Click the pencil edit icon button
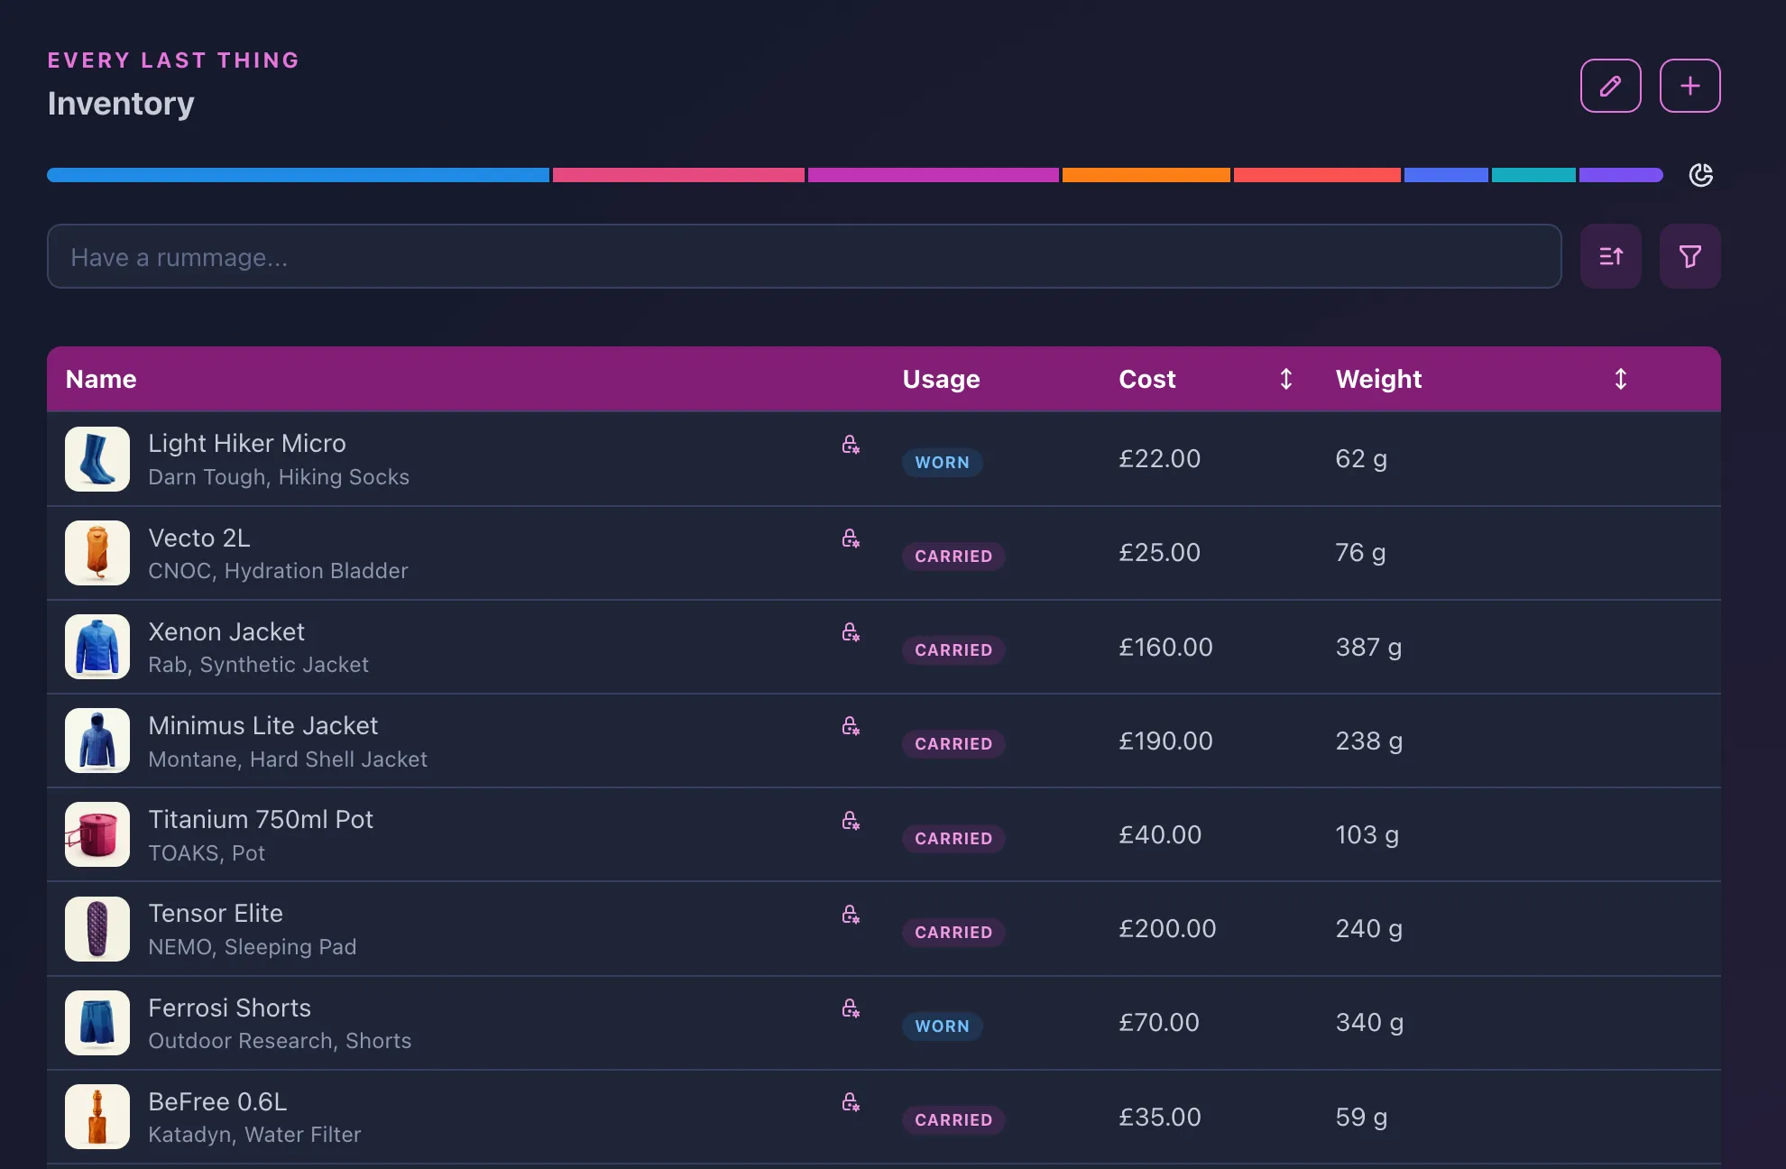This screenshot has height=1169, width=1786. (x=1610, y=86)
